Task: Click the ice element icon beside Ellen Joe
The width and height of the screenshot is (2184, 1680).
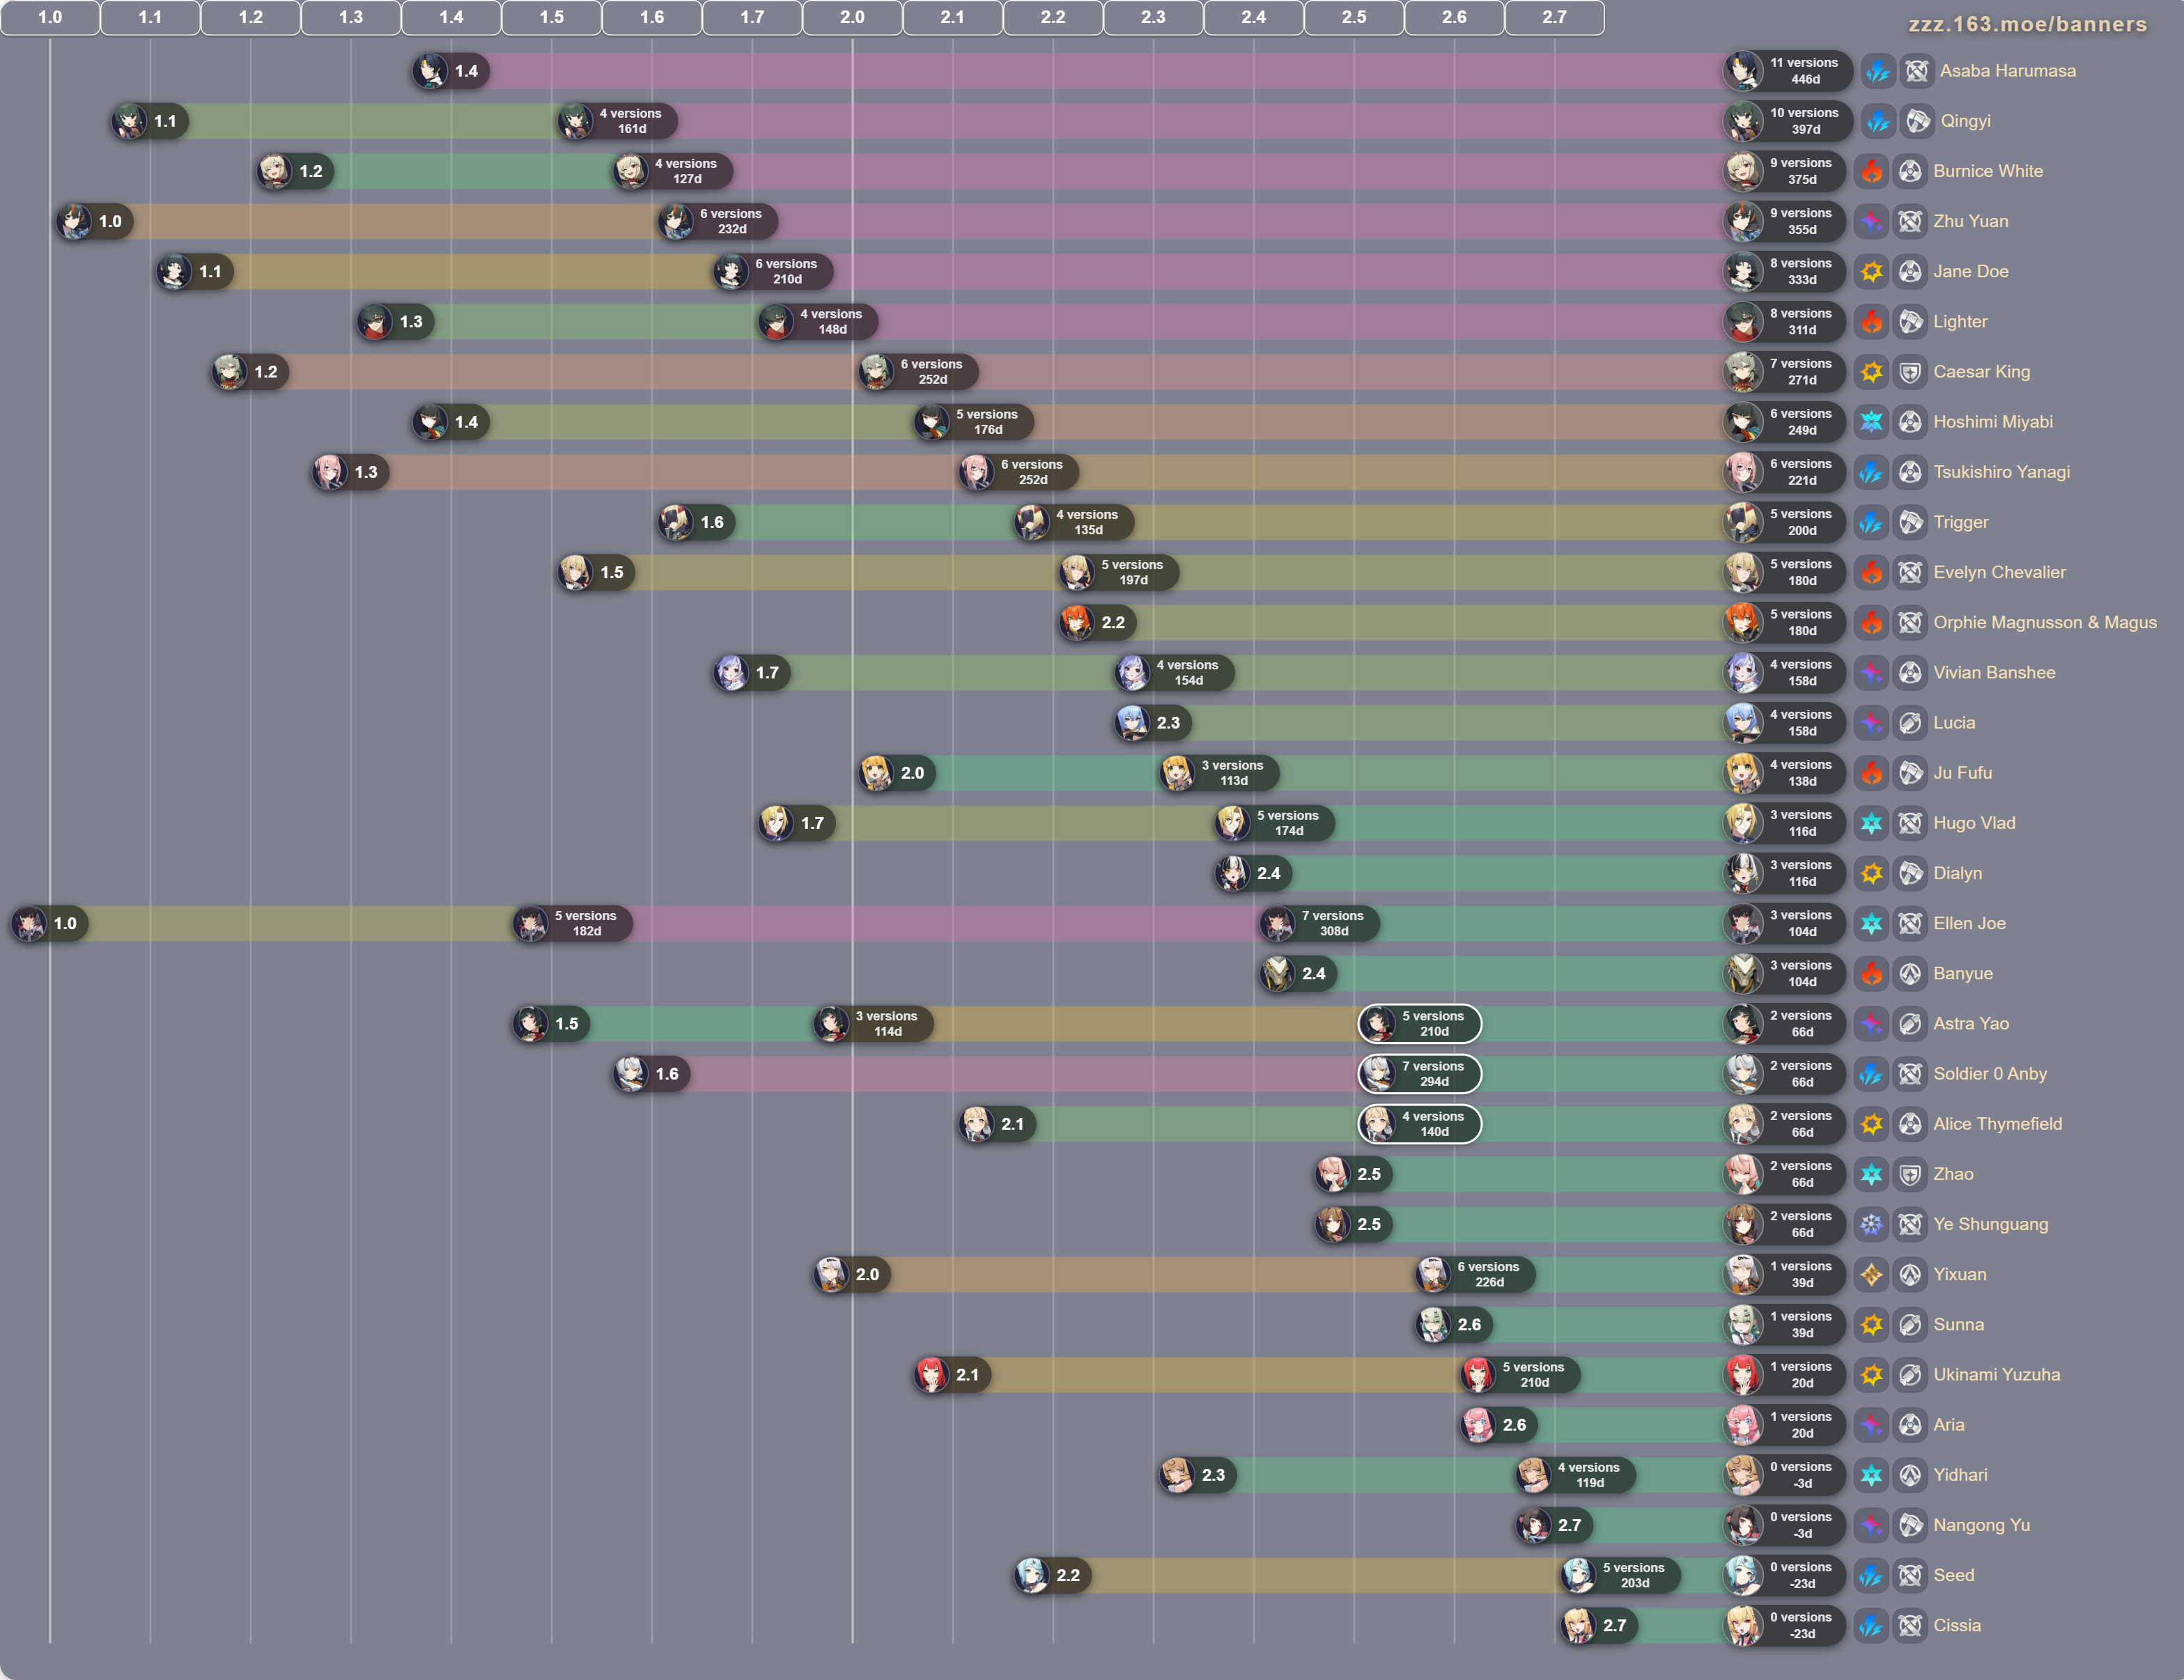Action: (x=1871, y=924)
